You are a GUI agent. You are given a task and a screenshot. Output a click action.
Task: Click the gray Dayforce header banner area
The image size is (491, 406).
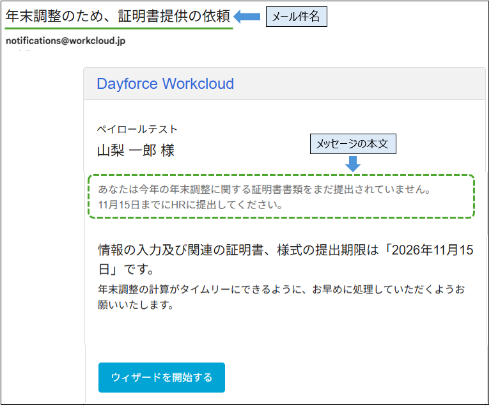coord(284,84)
